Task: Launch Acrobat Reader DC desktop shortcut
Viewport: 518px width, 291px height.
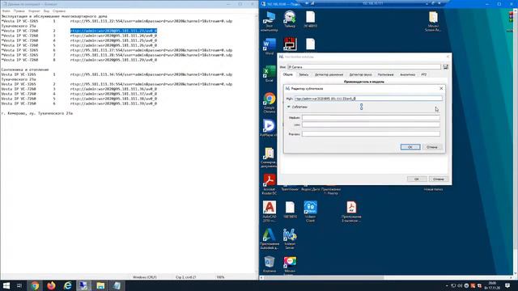Action: [270, 184]
